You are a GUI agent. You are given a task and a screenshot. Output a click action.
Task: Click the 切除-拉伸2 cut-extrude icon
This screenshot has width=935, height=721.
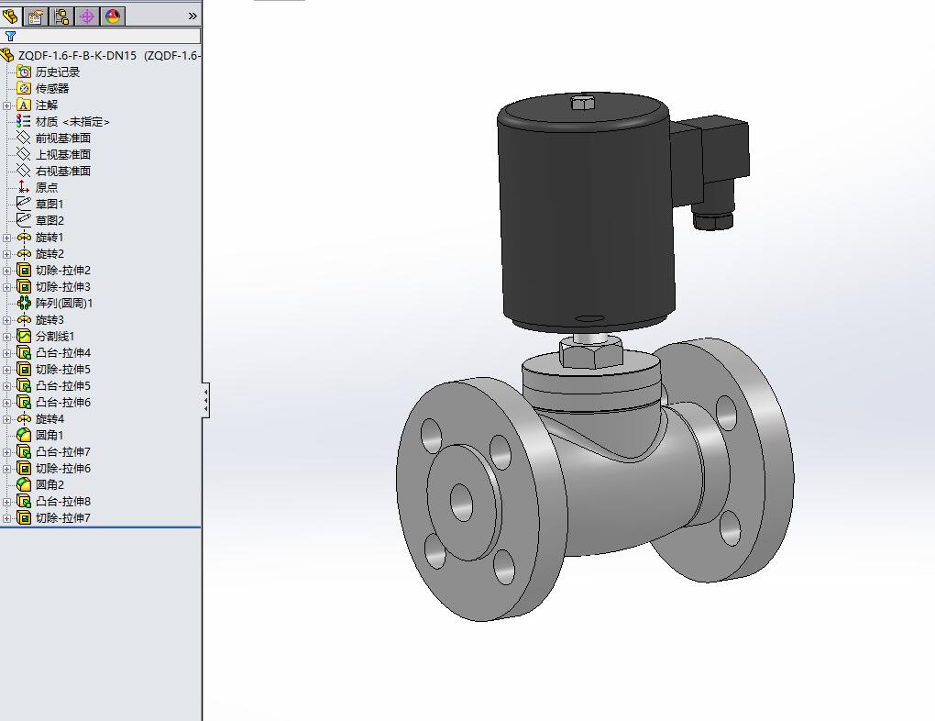[23, 270]
